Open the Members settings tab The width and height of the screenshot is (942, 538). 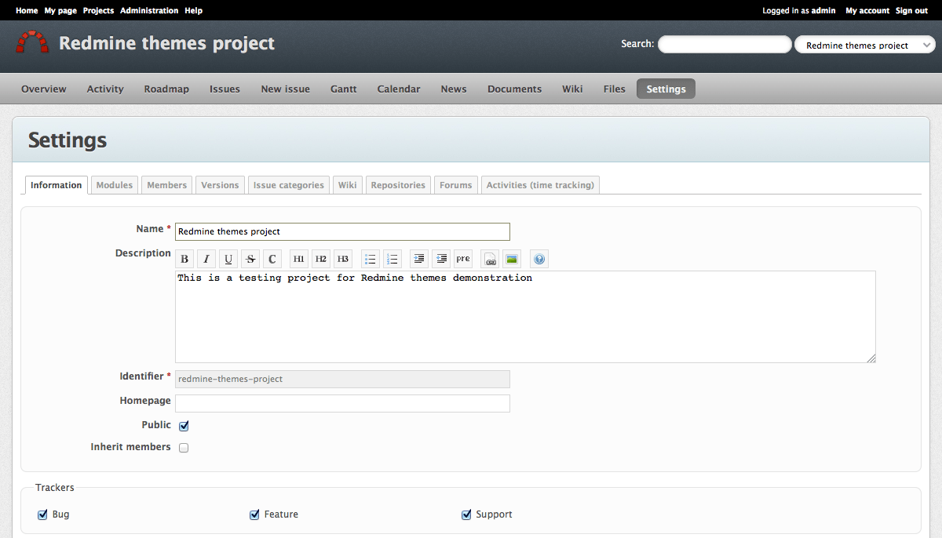click(x=167, y=185)
